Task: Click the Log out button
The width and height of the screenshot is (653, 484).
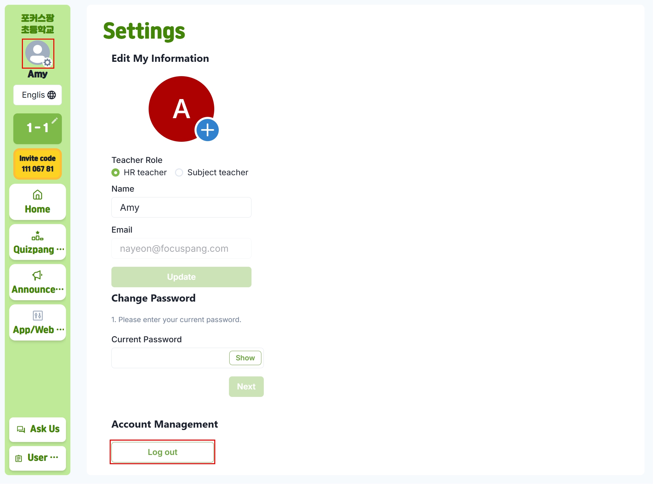Action: point(163,452)
